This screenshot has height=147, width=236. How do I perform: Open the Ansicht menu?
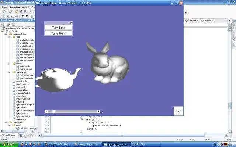[x=25, y=7]
